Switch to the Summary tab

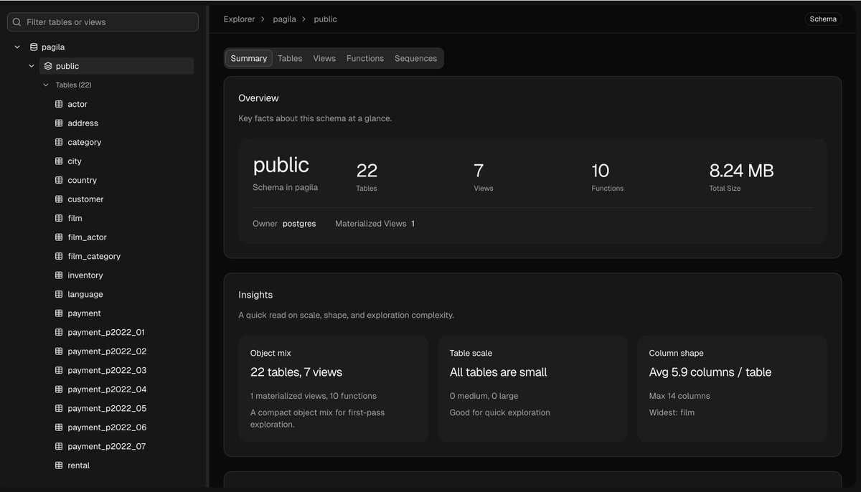click(249, 58)
